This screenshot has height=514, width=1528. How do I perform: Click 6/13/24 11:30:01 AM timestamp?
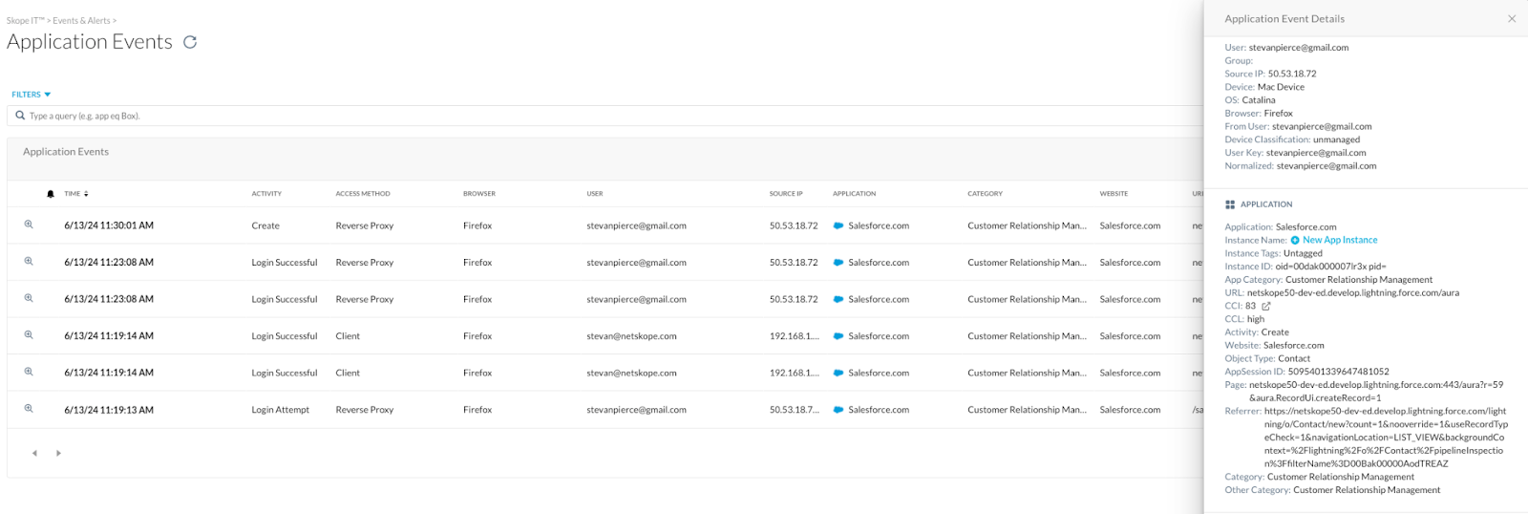pyautogui.click(x=109, y=226)
